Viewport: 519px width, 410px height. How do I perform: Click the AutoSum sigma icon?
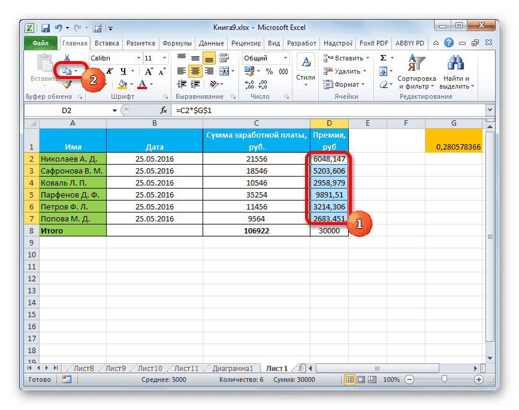[x=384, y=57]
